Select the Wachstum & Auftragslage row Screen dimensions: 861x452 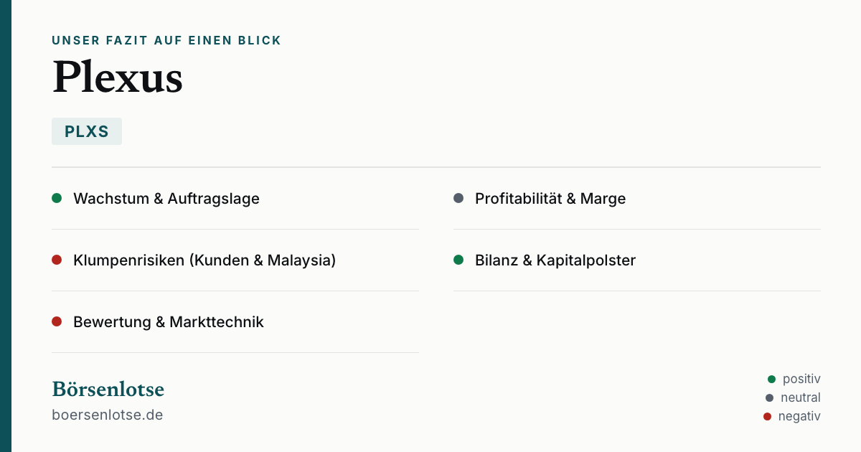click(x=235, y=199)
